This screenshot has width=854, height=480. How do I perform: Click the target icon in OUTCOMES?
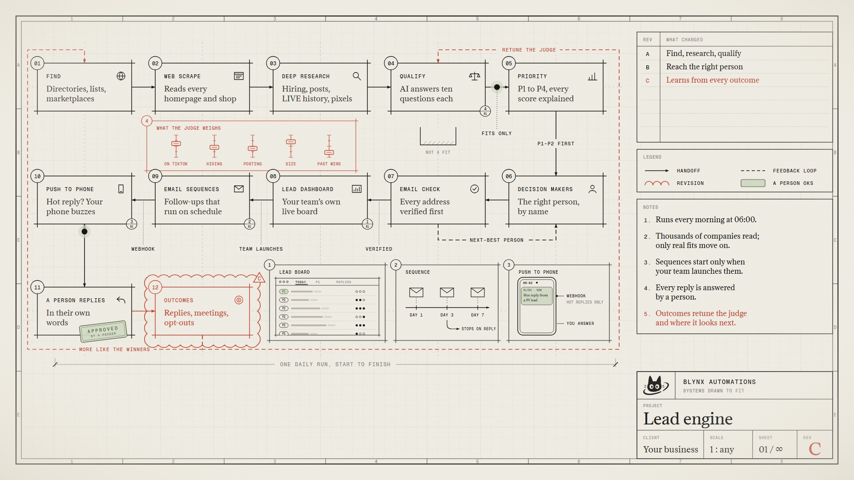[x=239, y=300]
